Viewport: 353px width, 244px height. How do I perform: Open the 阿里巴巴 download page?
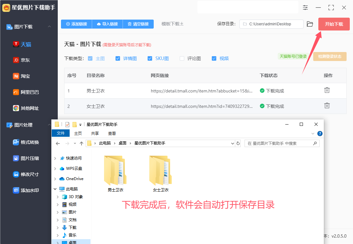[26, 92]
